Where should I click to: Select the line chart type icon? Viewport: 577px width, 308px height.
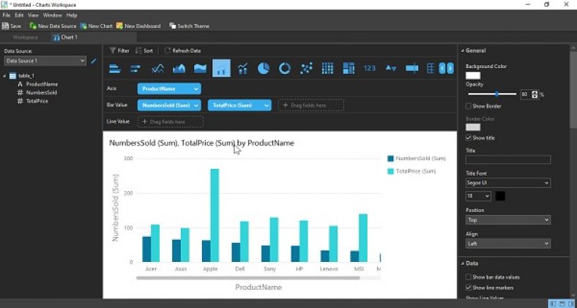point(157,68)
